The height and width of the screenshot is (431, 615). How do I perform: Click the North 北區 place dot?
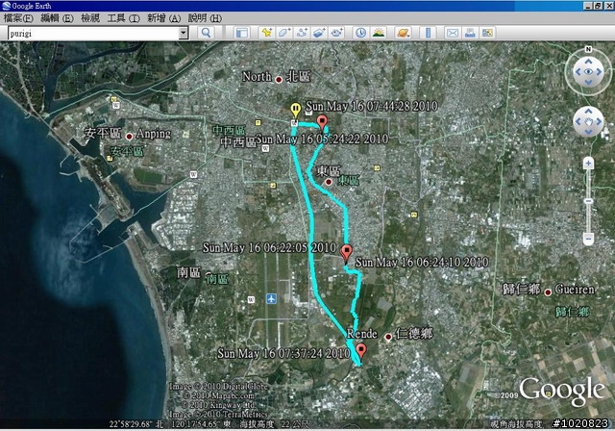(279, 80)
